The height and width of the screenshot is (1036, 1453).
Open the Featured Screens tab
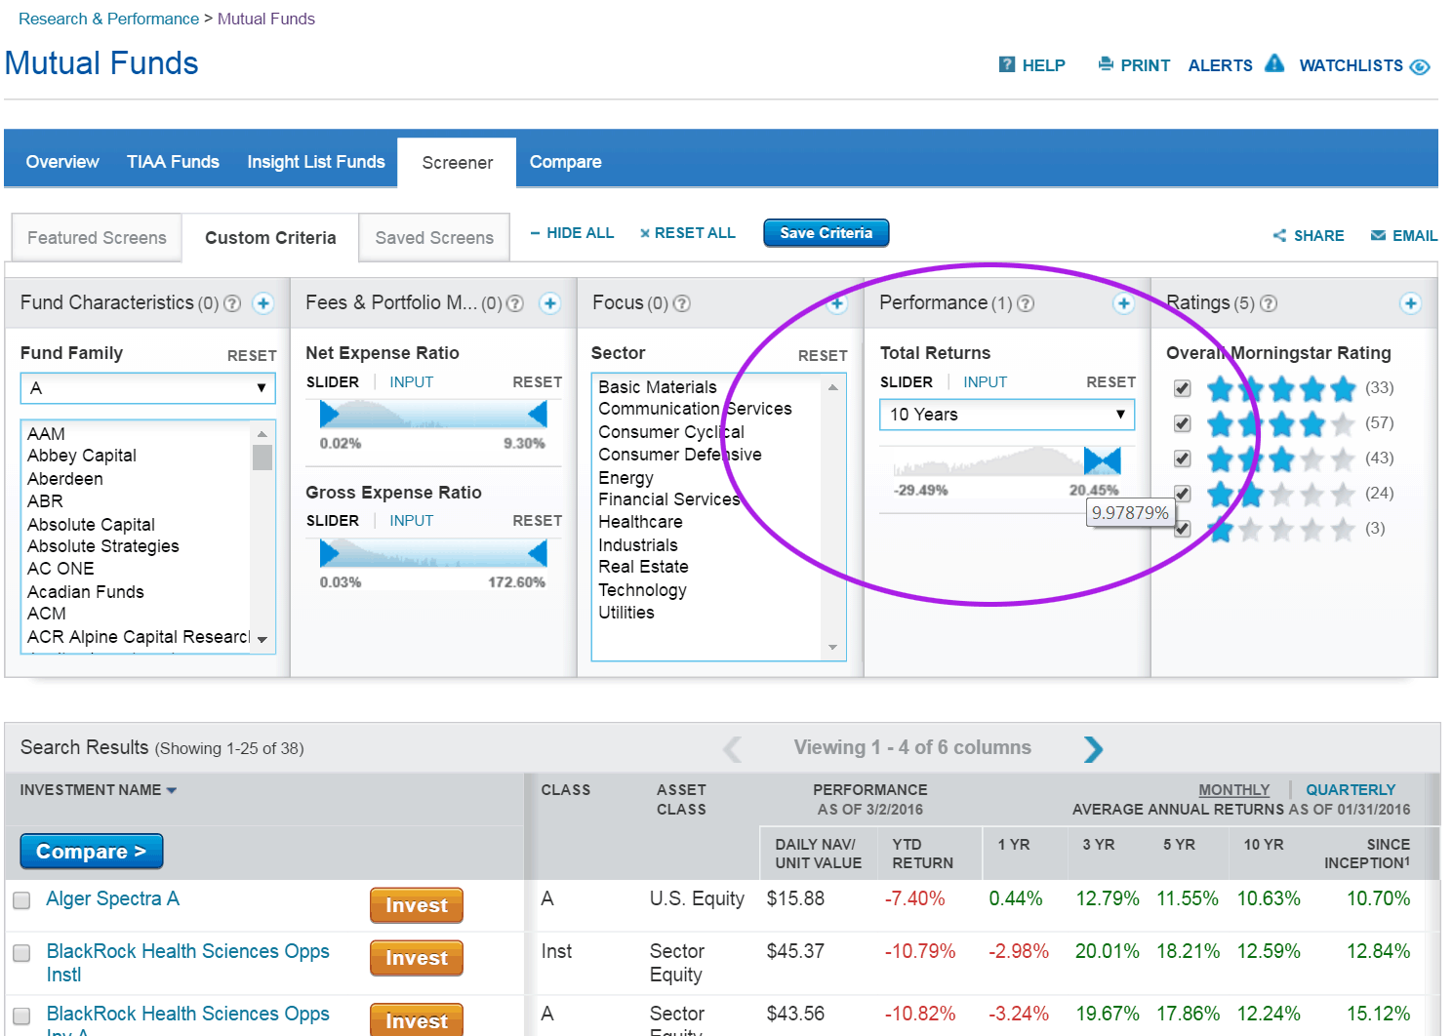(97, 238)
